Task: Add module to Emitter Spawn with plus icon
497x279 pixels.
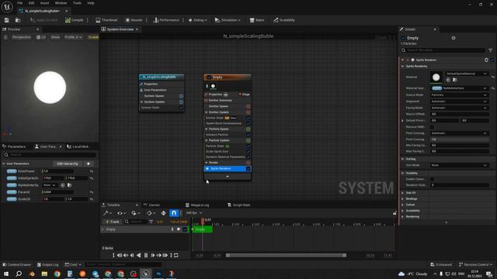Action: tap(248, 106)
